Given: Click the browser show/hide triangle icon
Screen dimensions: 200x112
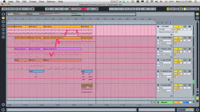Looking at the screenshot, I should (x=3, y=14).
